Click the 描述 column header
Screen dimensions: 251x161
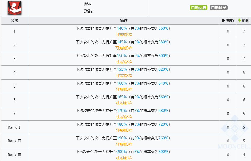pos(124,21)
